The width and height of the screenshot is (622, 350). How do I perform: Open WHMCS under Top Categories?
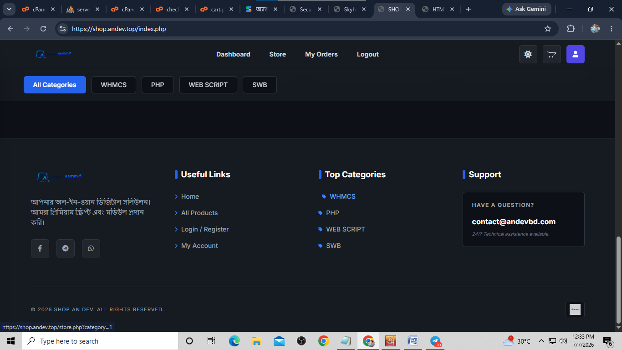coord(342,196)
